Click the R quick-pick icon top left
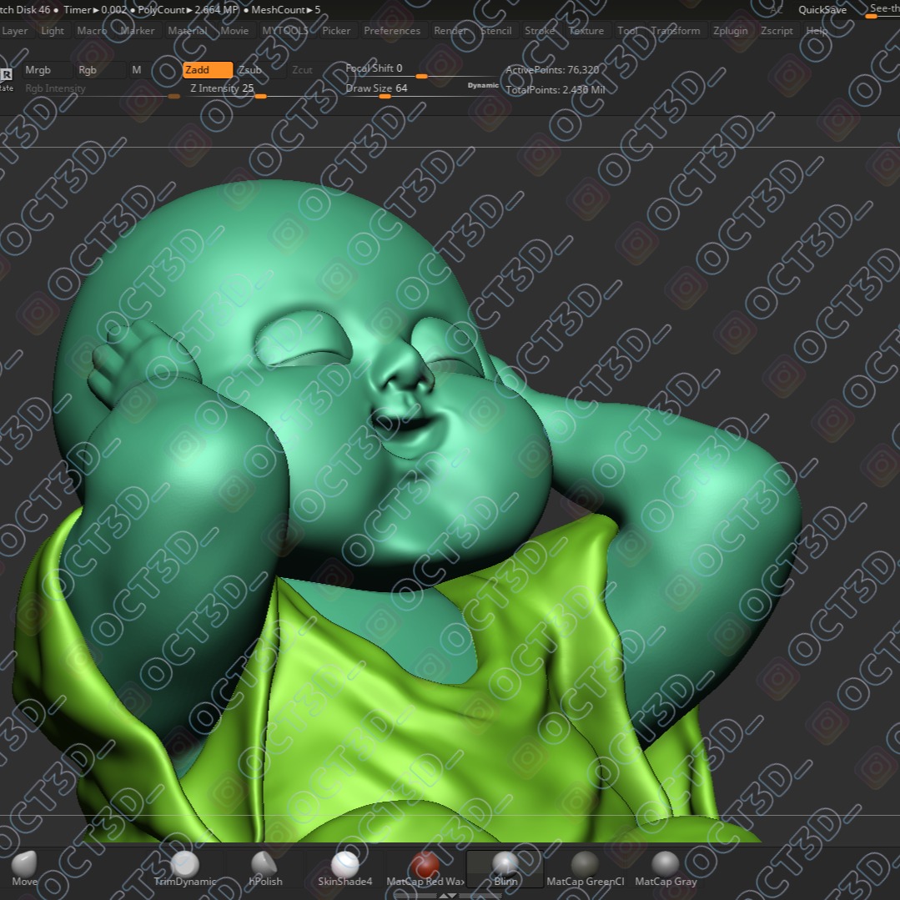Image resolution: width=900 pixels, height=900 pixels. tap(5, 74)
